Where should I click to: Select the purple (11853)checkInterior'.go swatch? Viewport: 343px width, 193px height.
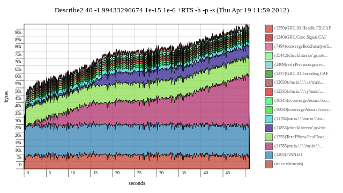[x=269, y=128]
